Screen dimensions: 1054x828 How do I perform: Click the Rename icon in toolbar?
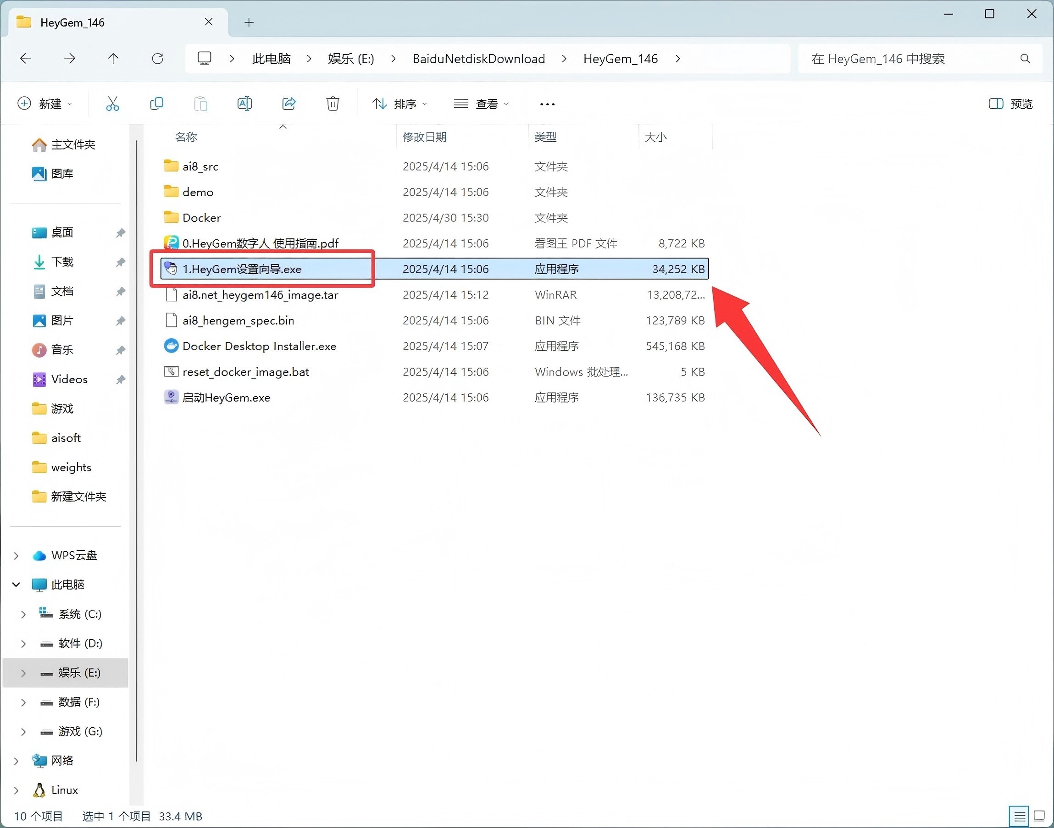coord(244,104)
